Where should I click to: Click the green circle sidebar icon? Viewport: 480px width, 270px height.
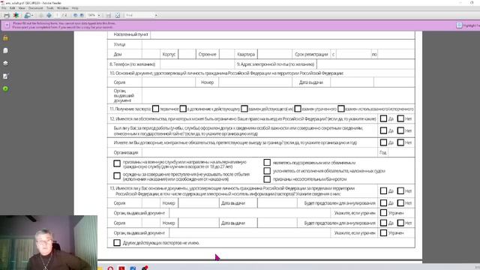pyautogui.click(x=5, y=88)
